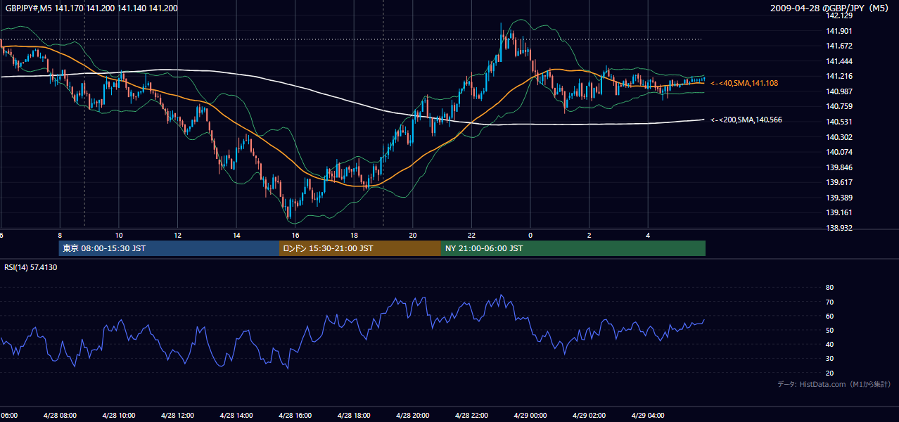
Task: Click the 4/29 00:00 time label
Action: pos(530,415)
